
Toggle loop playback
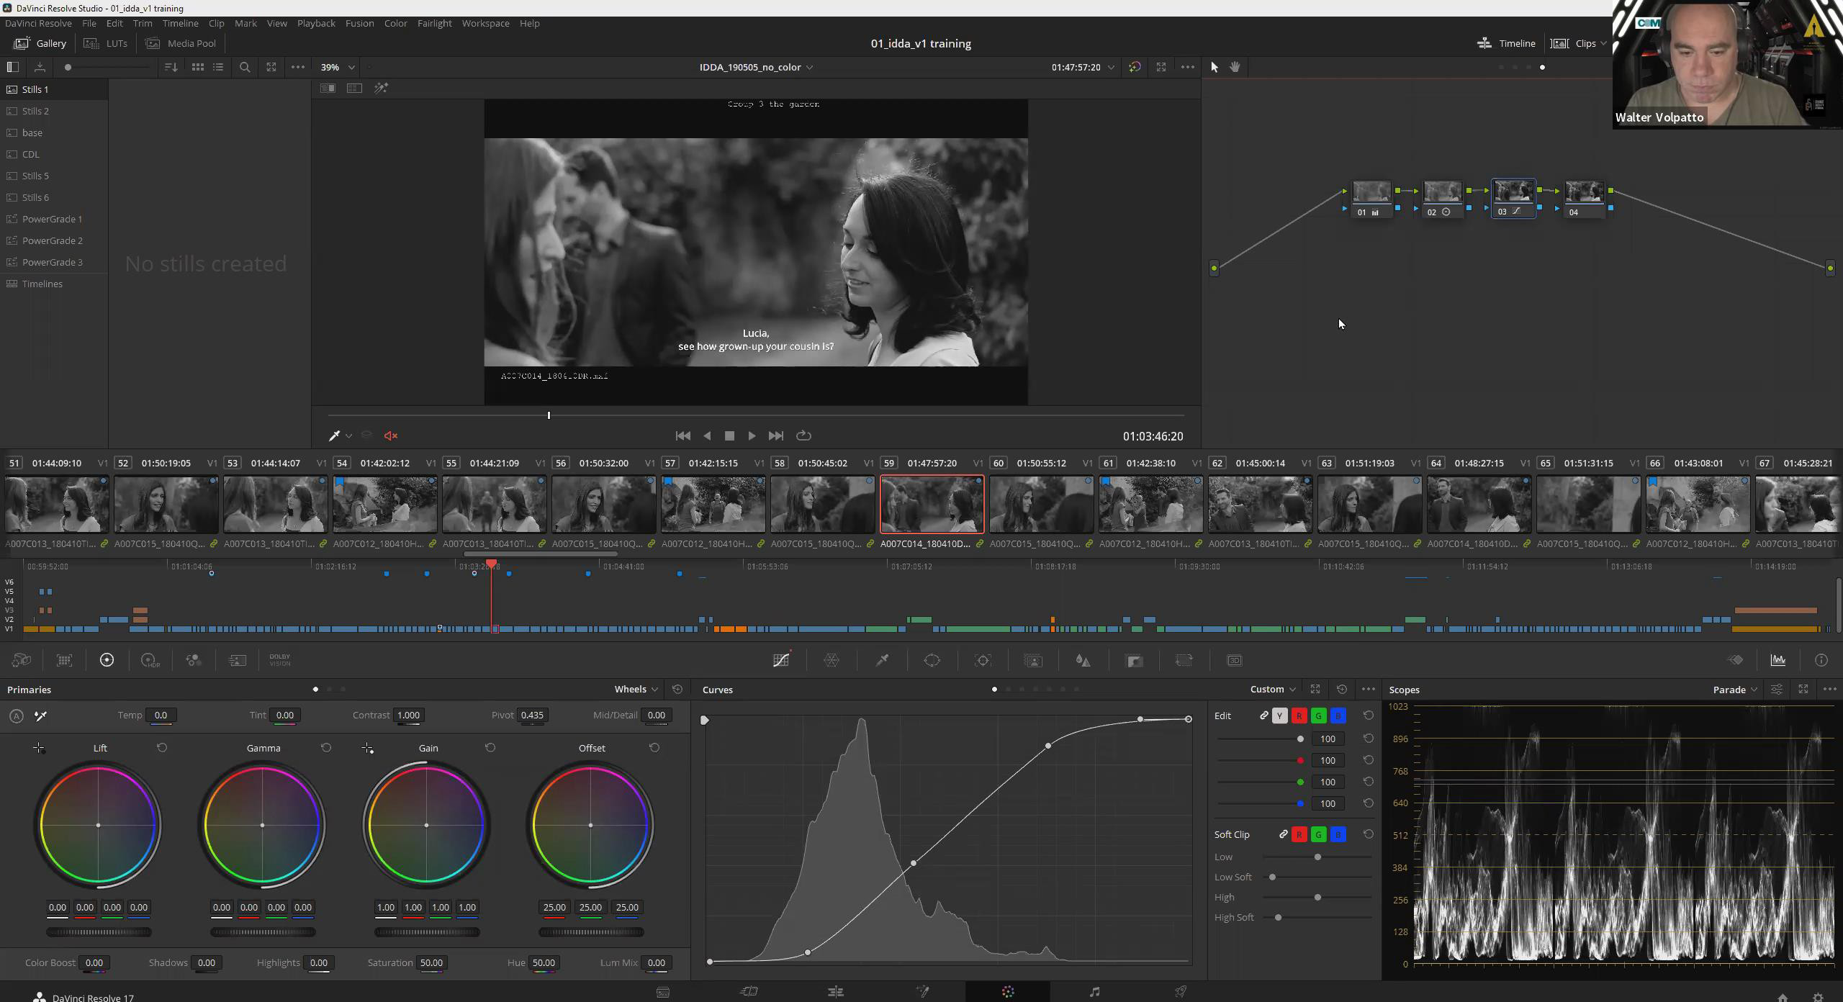click(x=804, y=435)
